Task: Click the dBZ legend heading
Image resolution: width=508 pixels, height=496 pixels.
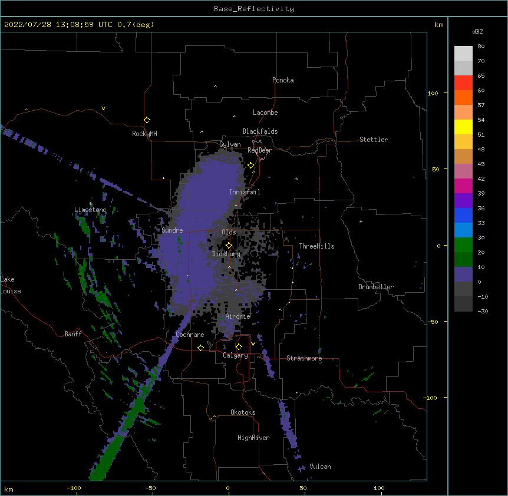Action: 477,31
